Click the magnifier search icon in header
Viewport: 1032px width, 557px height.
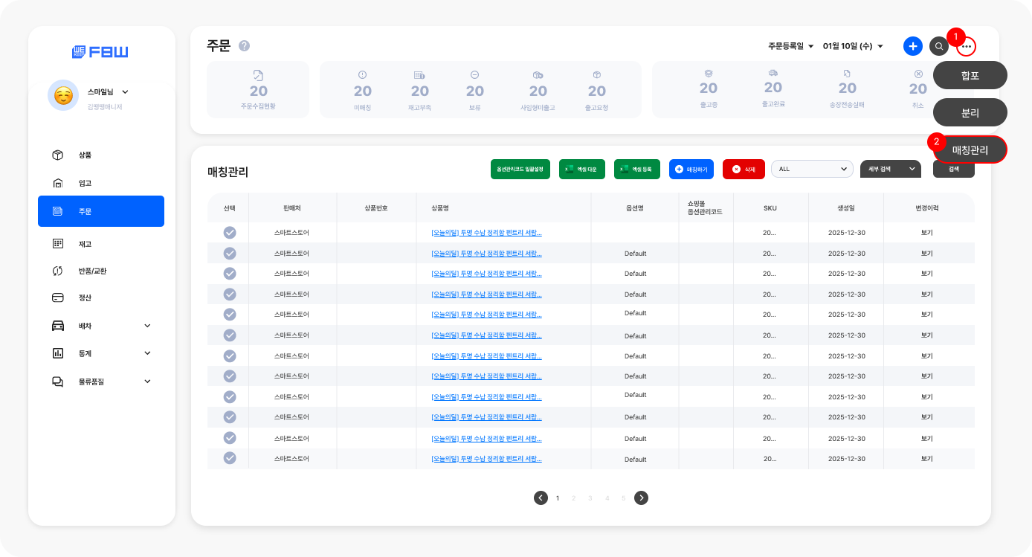coord(939,46)
